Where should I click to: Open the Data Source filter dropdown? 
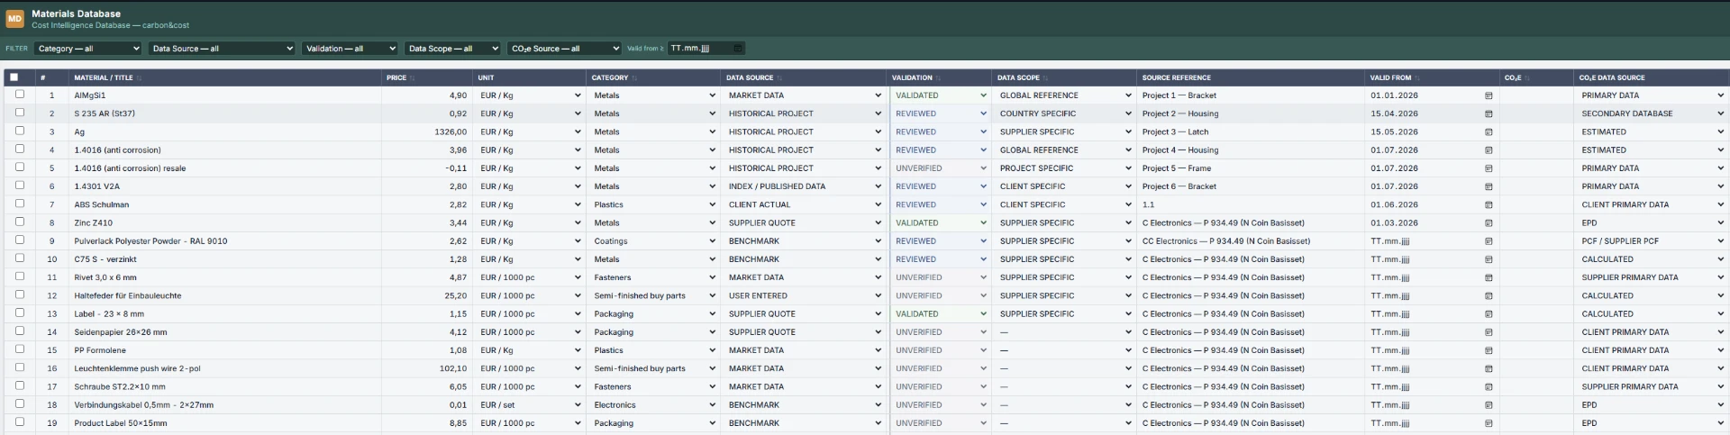(x=223, y=49)
